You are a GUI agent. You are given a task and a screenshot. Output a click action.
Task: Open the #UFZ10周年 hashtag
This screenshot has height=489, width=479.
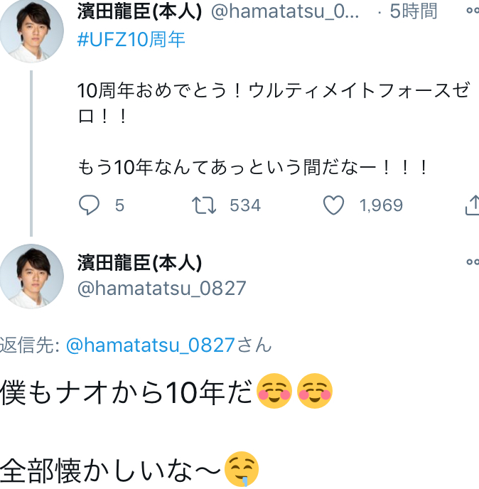pos(131,40)
